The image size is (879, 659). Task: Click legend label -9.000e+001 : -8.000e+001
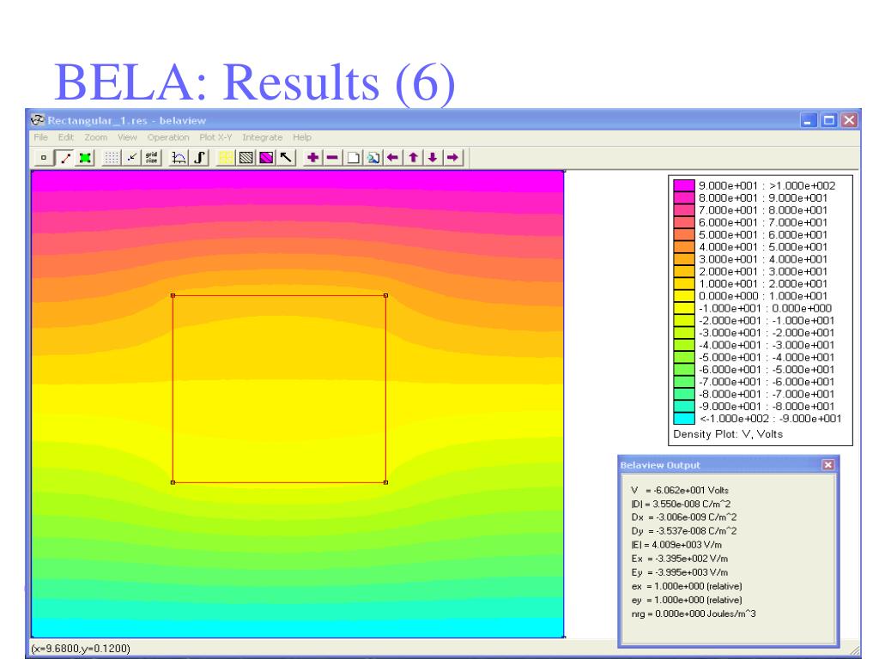pos(767,406)
